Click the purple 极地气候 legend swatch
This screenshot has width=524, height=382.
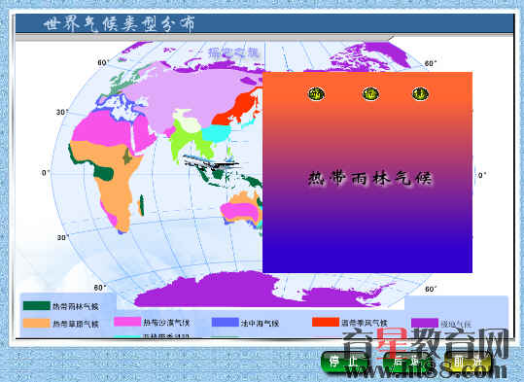(x=425, y=323)
